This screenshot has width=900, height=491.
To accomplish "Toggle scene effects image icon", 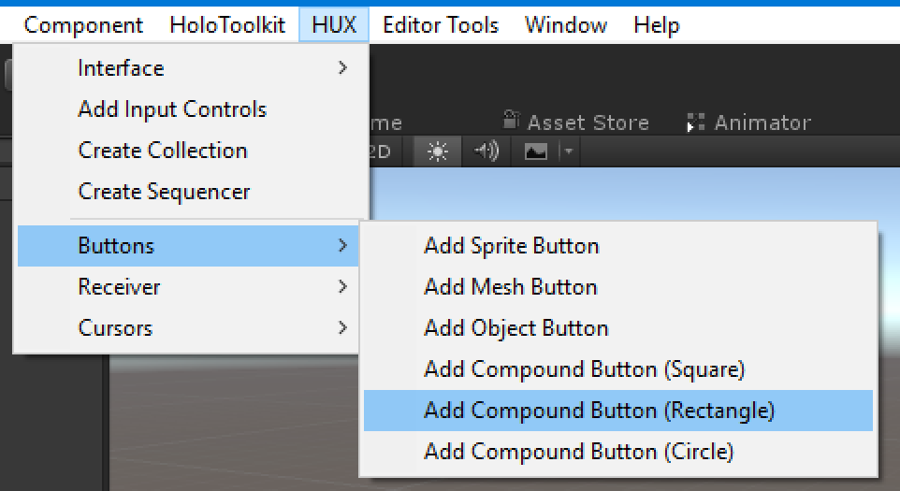I will (535, 152).
